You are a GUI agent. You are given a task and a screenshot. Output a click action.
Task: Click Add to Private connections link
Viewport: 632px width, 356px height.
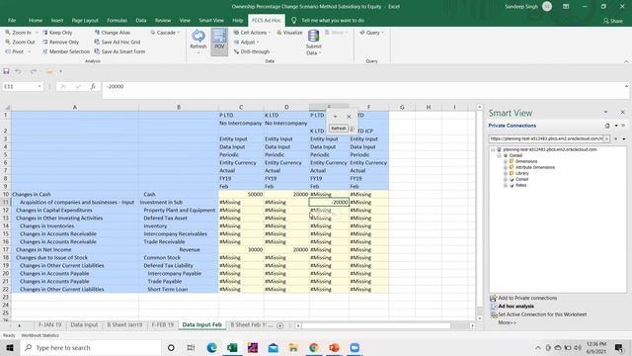click(x=527, y=298)
